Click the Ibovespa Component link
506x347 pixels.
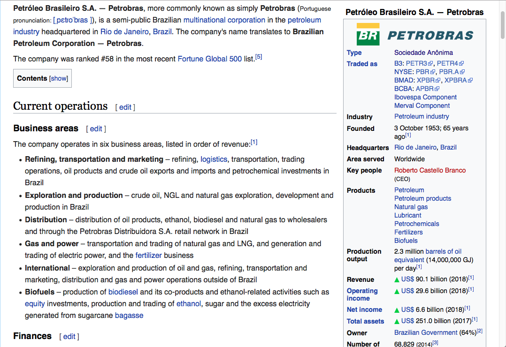tap(425, 97)
